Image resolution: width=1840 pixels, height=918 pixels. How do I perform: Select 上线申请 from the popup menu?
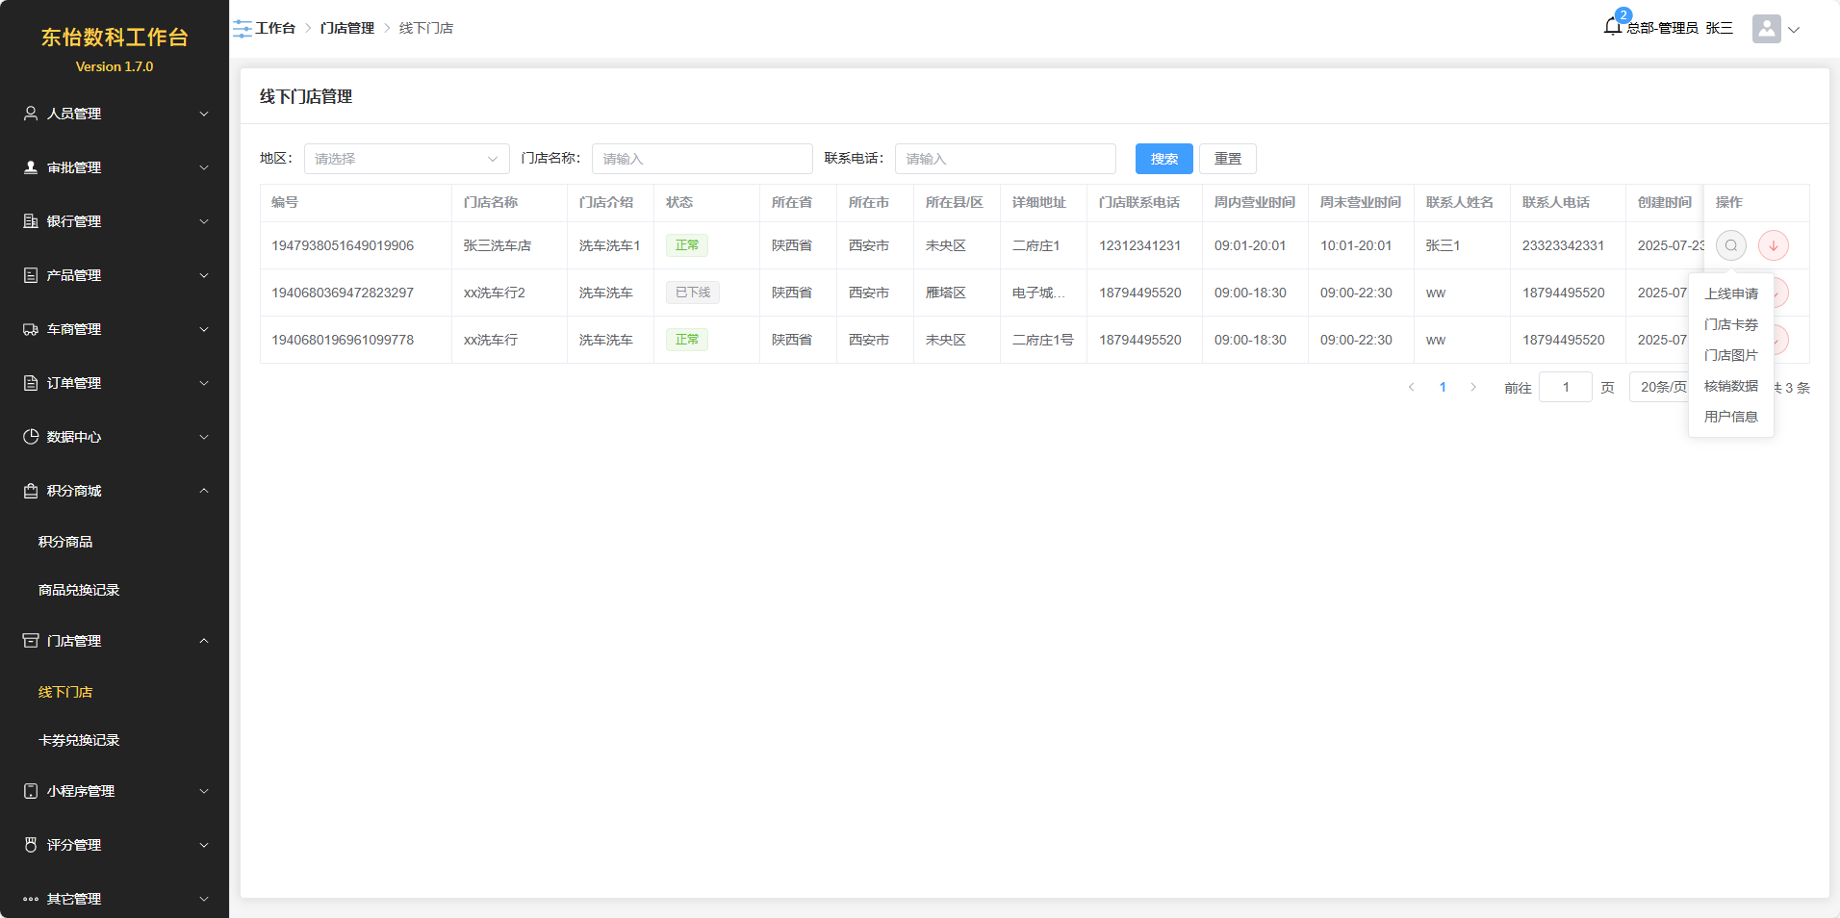pos(1730,293)
